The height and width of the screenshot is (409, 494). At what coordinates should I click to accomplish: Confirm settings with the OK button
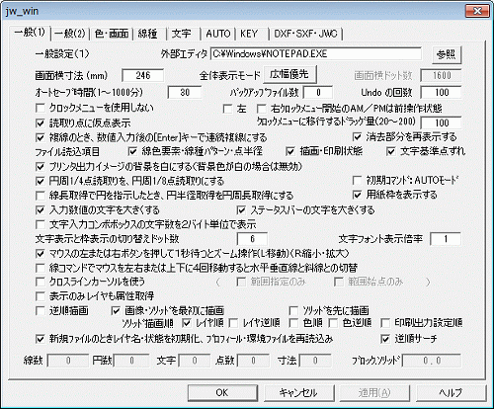click(x=222, y=392)
